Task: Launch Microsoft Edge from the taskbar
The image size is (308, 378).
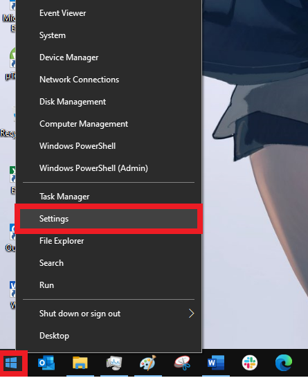Action: (284, 363)
